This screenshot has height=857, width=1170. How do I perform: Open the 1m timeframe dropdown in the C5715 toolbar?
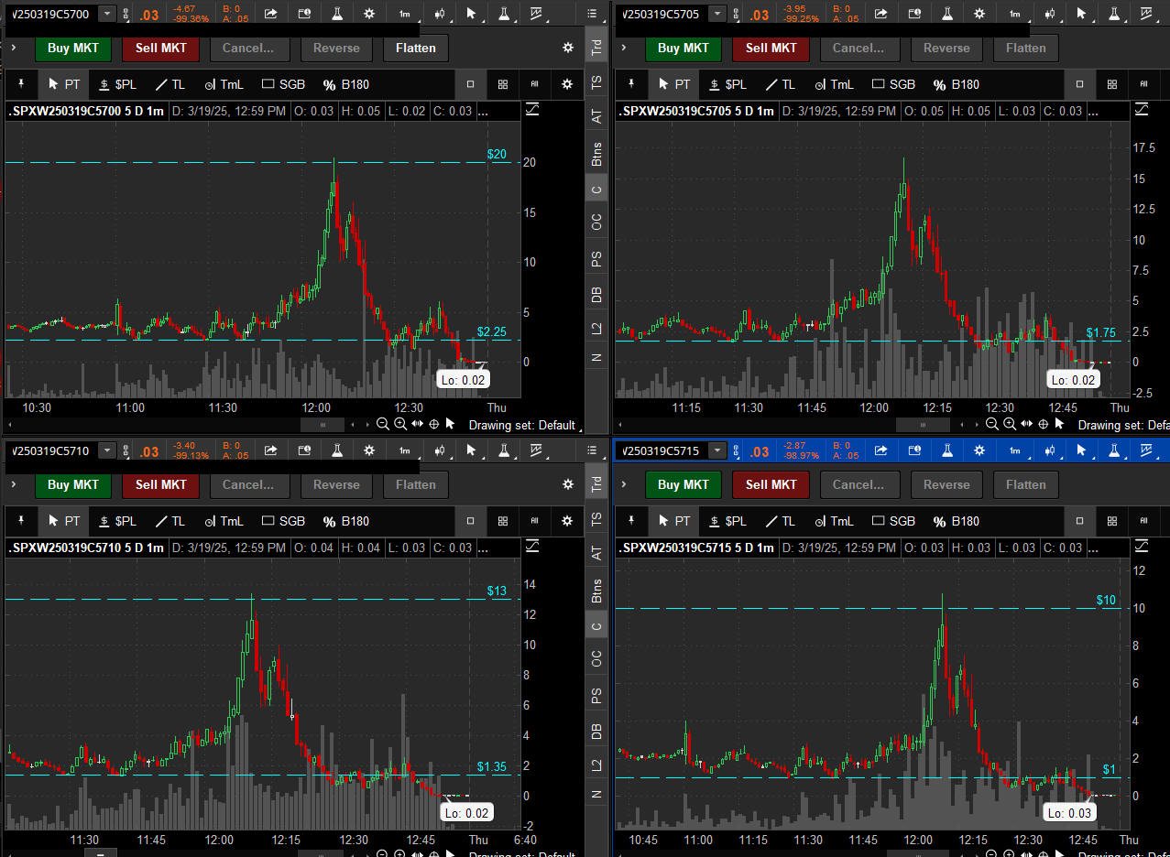[1014, 450]
